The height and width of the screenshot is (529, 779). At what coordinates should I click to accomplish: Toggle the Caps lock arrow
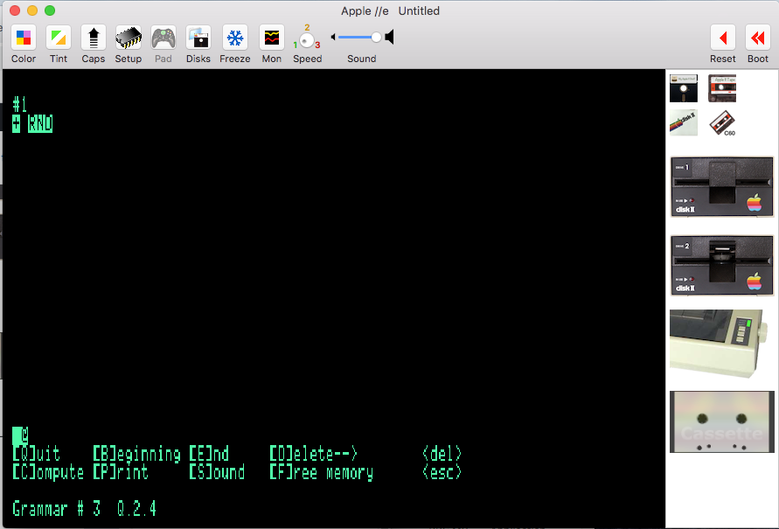pos(94,38)
